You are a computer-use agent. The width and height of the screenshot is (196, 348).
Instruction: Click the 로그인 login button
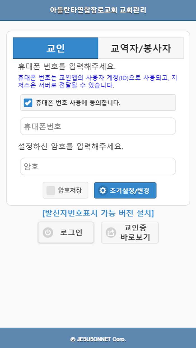point(66,232)
